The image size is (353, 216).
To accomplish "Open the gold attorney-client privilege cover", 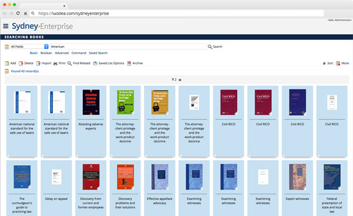I will (x=160, y=102).
